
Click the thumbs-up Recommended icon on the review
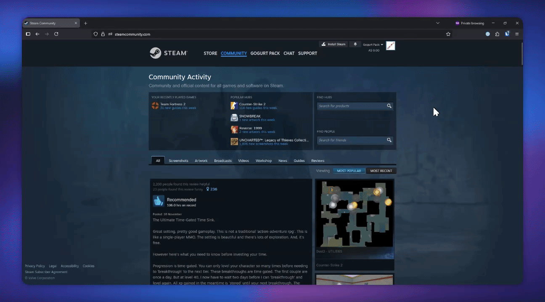(x=159, y=201)
